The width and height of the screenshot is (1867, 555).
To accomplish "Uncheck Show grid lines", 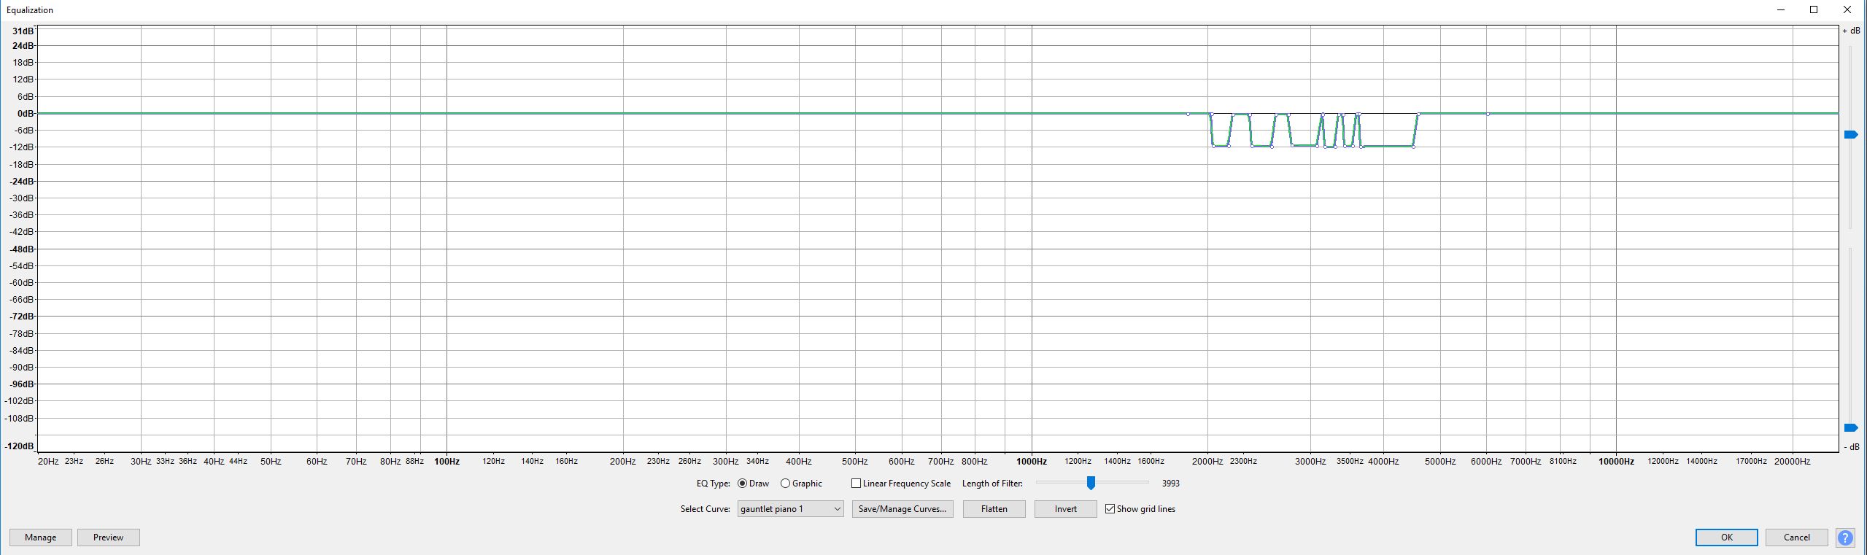I will click(1110, 509).
